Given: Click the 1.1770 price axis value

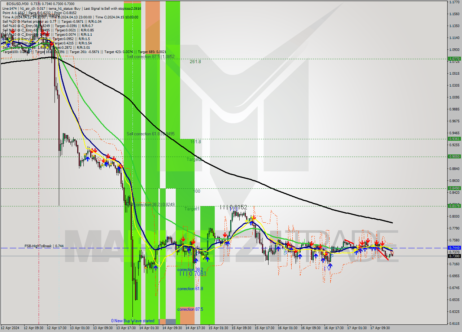Looking at the screenshot, I should click(454, 2).
